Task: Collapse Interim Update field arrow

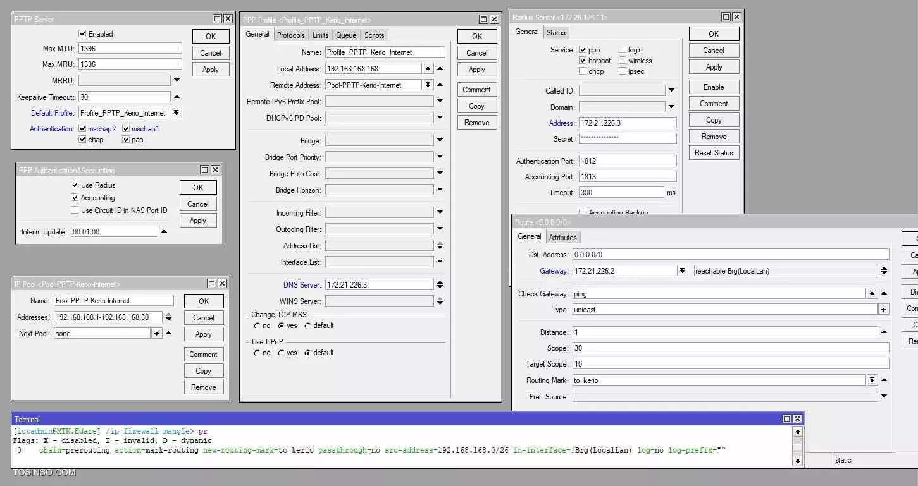Action: pyautogui.click(x=164, y=232)
